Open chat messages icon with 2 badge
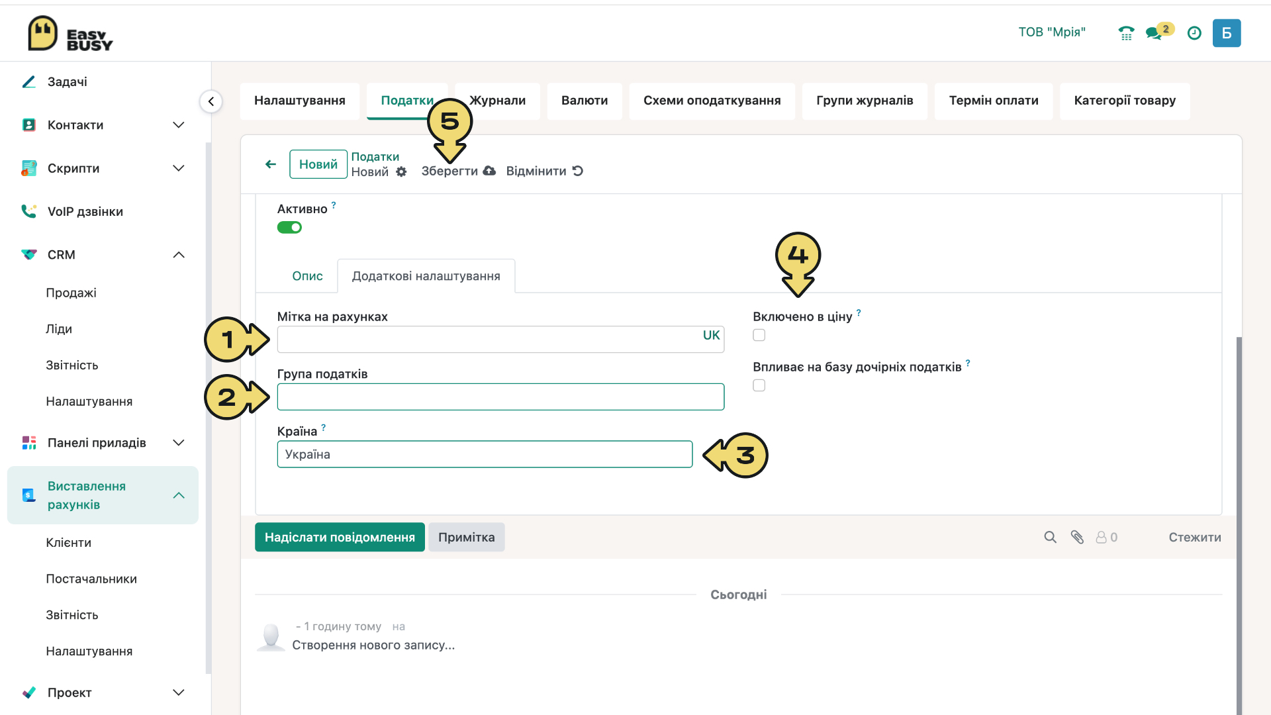 click(x=1160, y=32)
